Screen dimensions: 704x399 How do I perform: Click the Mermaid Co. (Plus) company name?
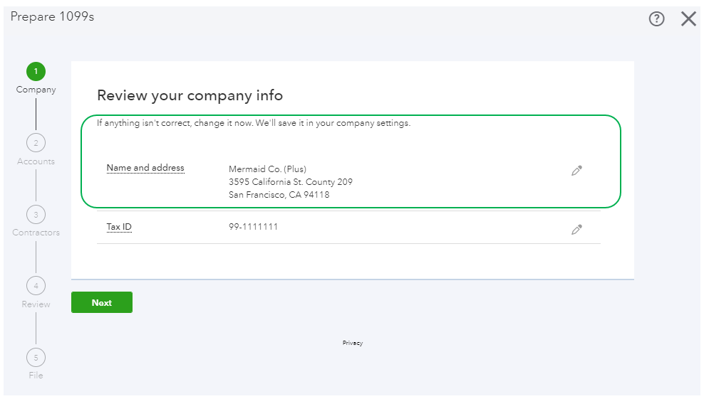click(x=267, y=169)
